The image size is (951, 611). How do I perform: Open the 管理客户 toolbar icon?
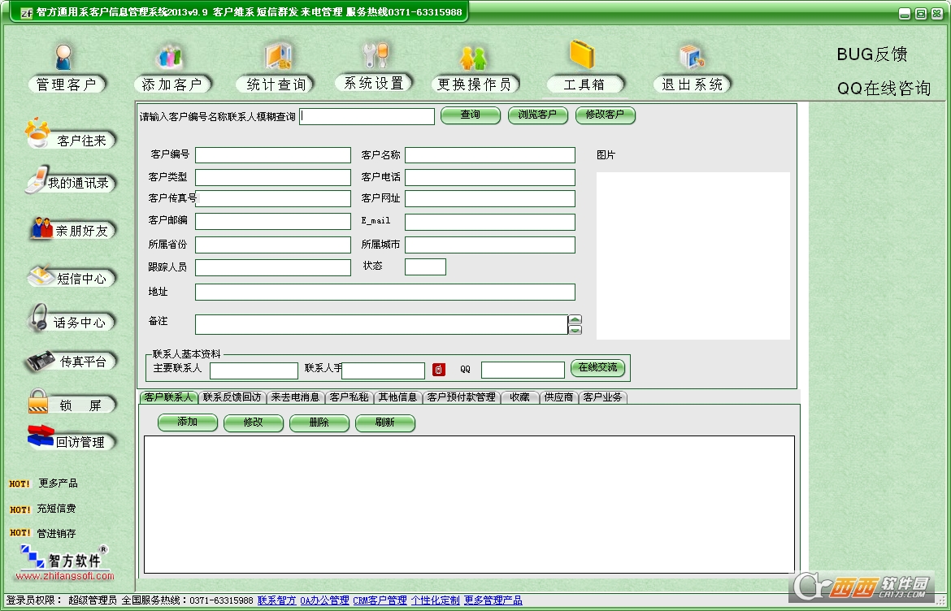click(x=63, y=58)
